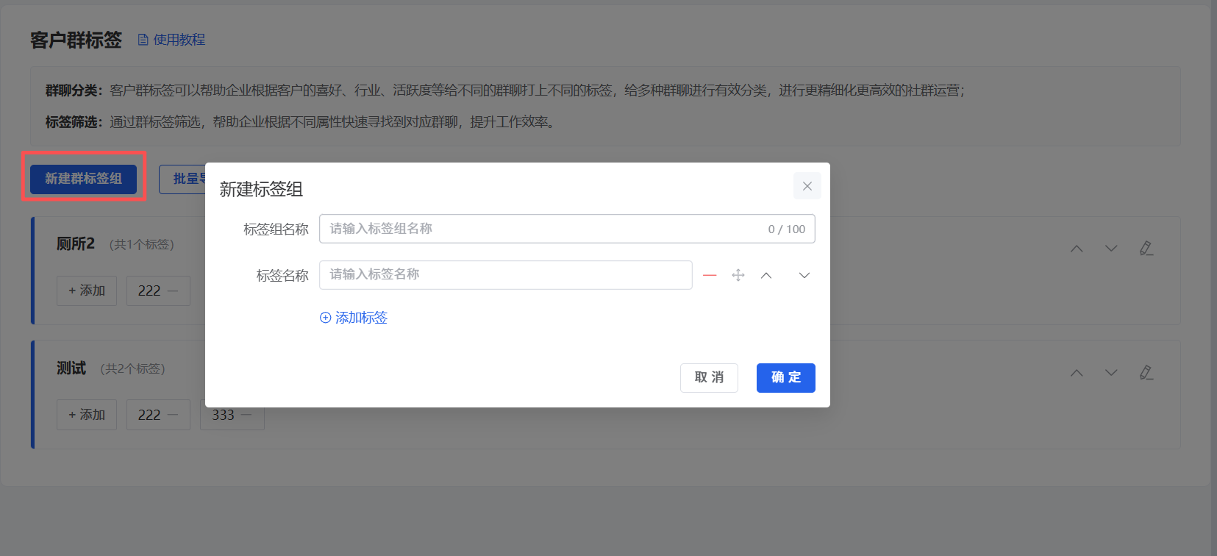
Task: Remove tag 333 in 测试 group
Action: (246, 415)
